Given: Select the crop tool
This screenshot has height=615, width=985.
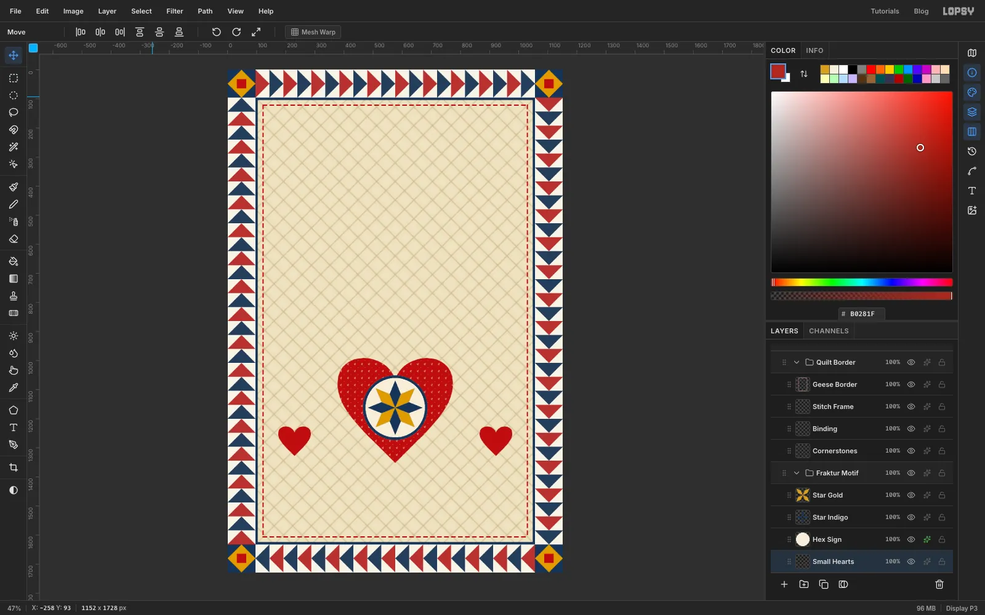Looking at the screenshot, I should point(14,467).
